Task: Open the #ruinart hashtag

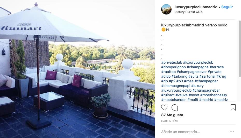Action: click(168, 95)
